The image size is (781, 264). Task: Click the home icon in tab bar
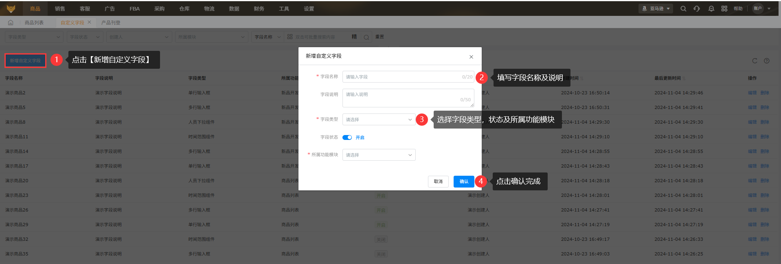(11, 23)
